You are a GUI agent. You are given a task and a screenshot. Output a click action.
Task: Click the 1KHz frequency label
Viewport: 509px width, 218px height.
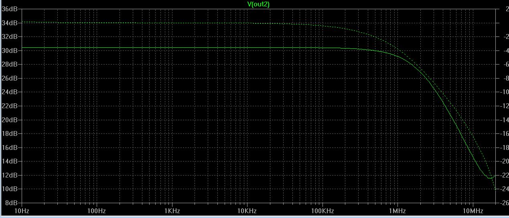click(x=172, y=211)
